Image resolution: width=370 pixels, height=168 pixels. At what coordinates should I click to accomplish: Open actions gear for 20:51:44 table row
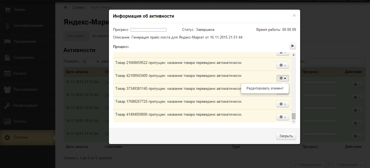pos(357,97)
